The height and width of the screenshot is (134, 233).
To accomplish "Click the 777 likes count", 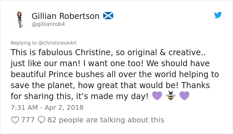I will pos(28,120).
